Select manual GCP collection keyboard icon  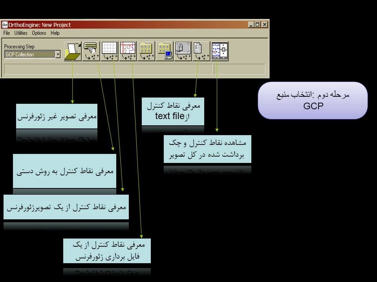(x=91, y=51)
